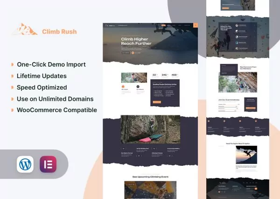Click the last round benefit icon in club list
Screen dimensions: 280x199
(x=237, y=49)
